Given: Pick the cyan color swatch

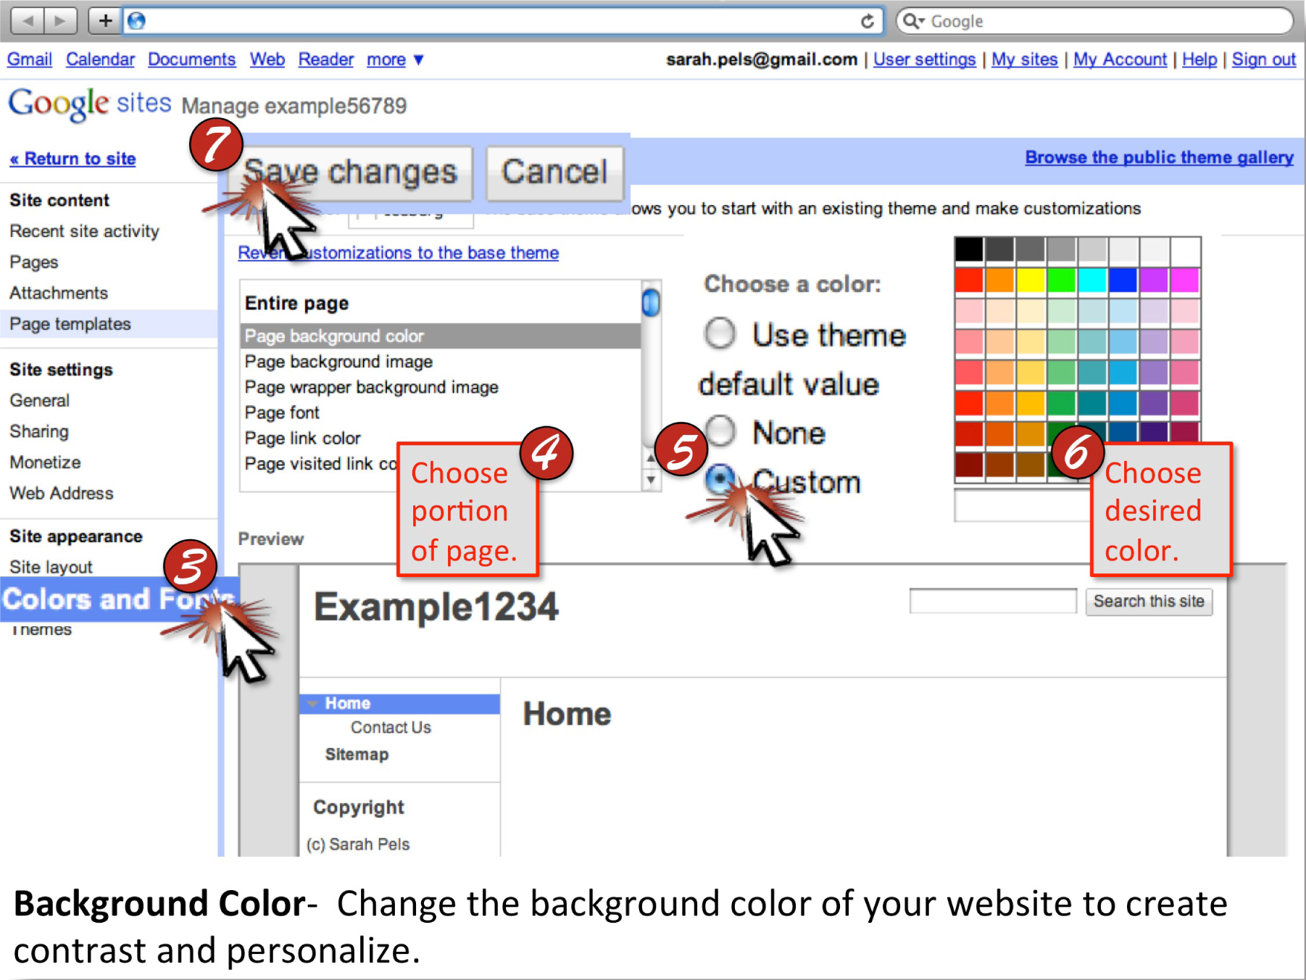Looking at the screenshot, I should (x=1092, y=281).
